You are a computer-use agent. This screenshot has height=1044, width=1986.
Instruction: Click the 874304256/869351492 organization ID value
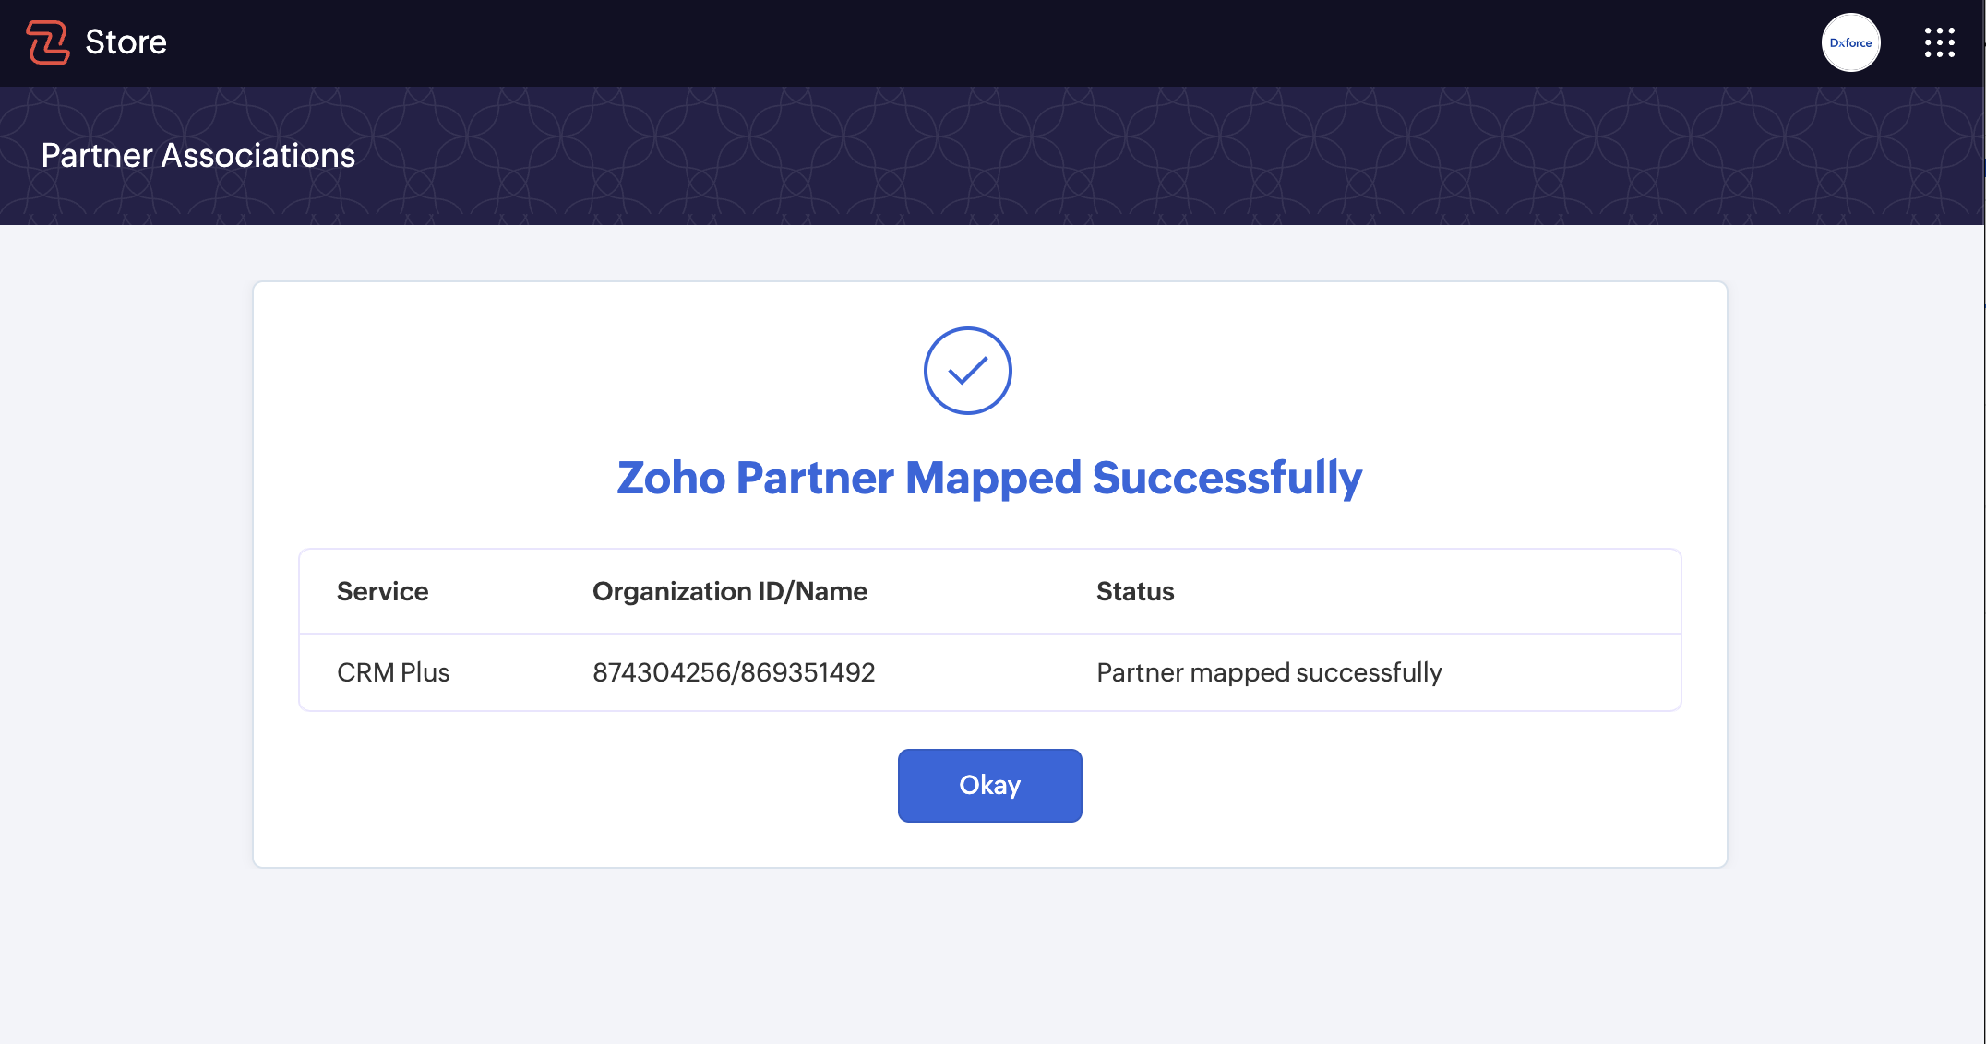734,672
